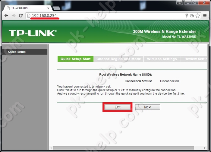Click the Chrome user profile button
This screenshot has height=152, width=211.
point(180,2)
